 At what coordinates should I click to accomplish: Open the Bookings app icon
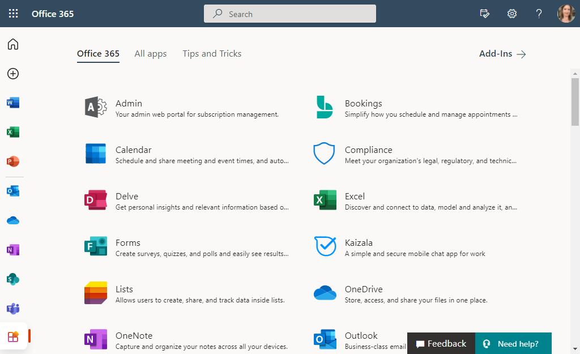(325, 107)
